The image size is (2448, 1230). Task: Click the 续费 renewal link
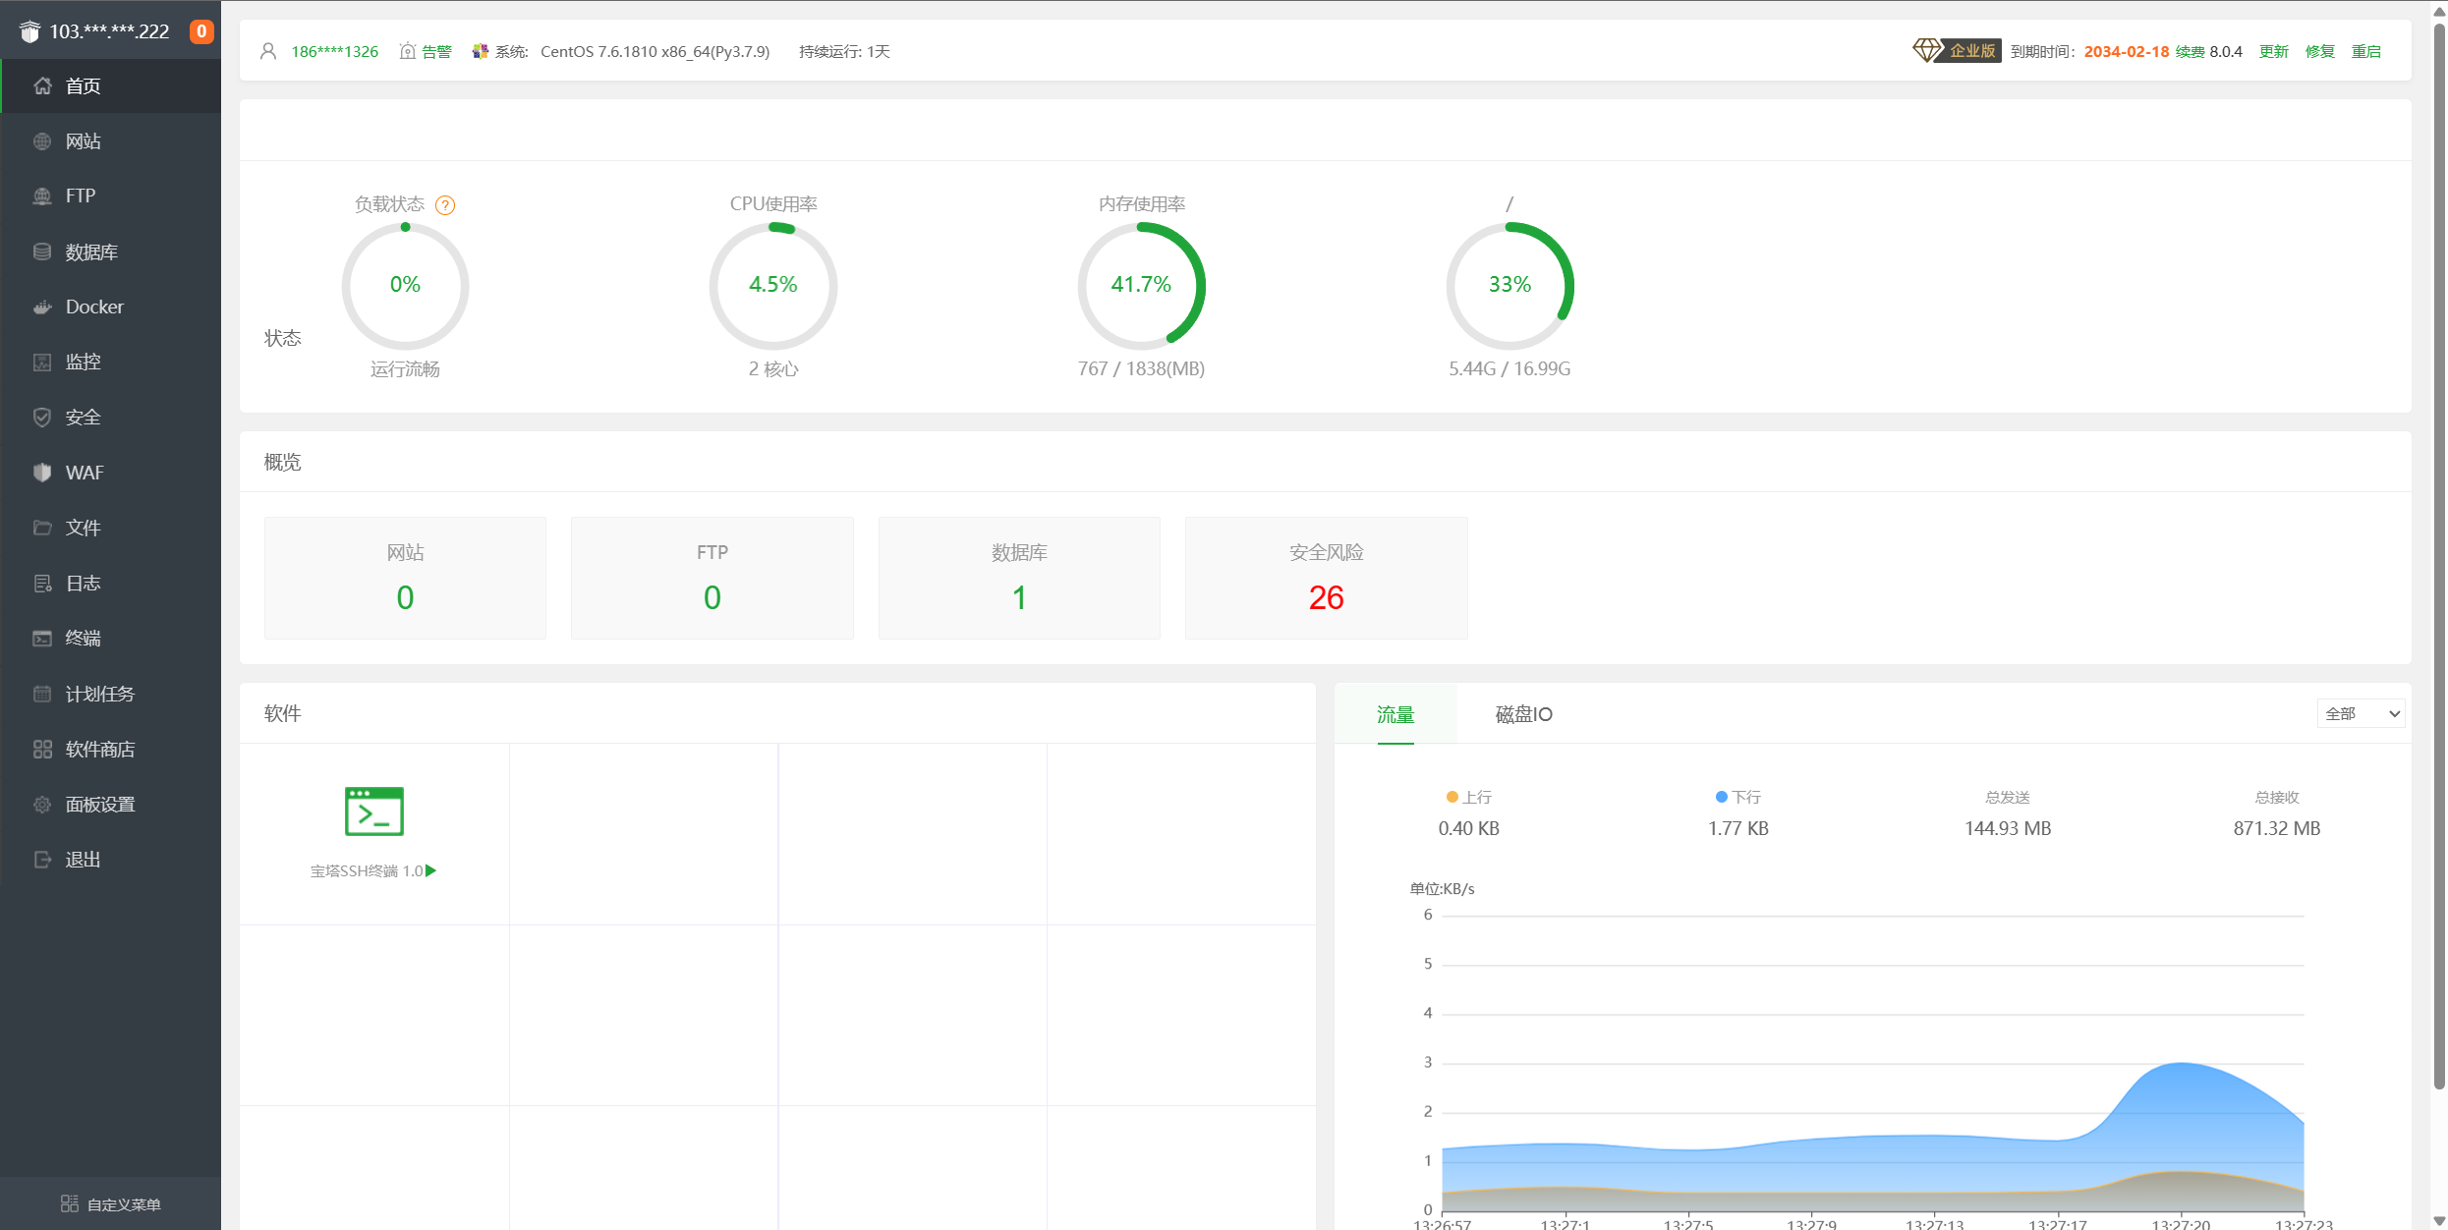(x=2190, y=51)
